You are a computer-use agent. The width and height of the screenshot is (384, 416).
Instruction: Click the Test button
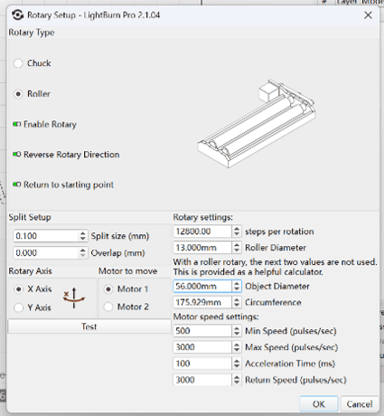pyautogui.click(x=89, y=326)
